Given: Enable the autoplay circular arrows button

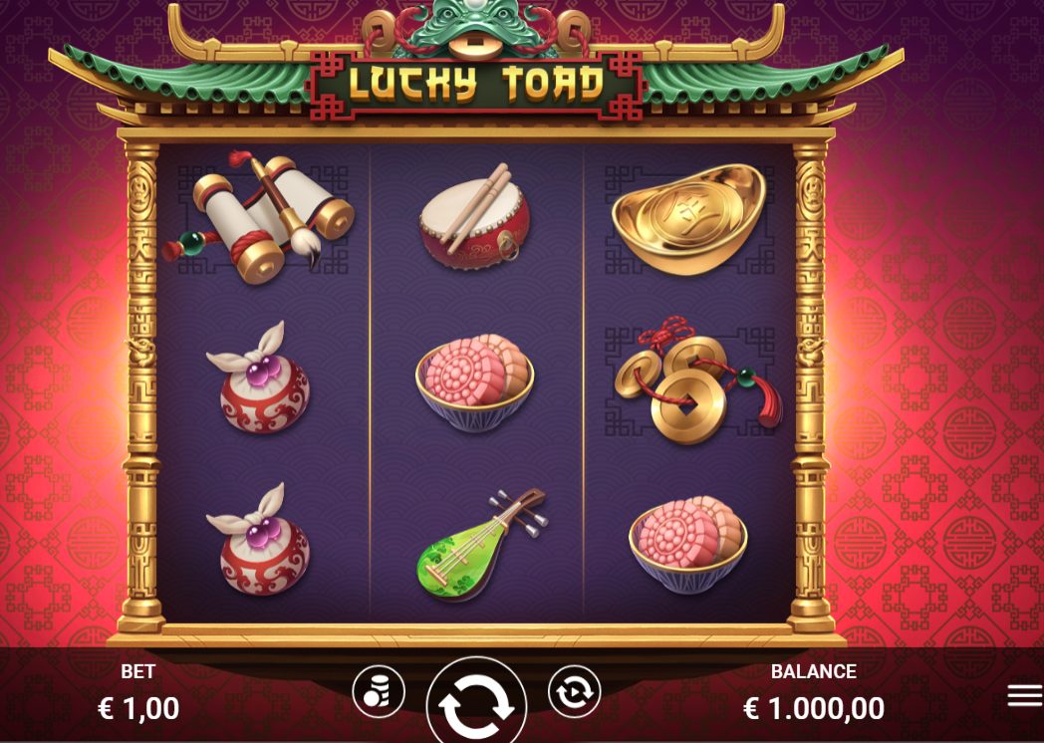Looking at the screenshot, I should [574, 691].
